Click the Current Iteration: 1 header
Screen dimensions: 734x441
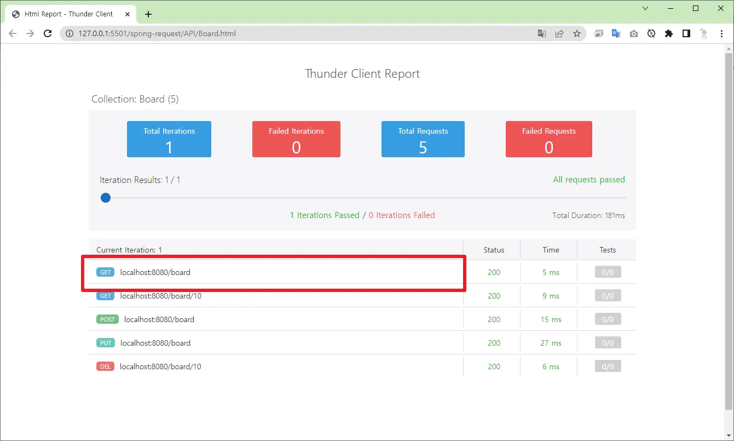[x=129, y=250]
